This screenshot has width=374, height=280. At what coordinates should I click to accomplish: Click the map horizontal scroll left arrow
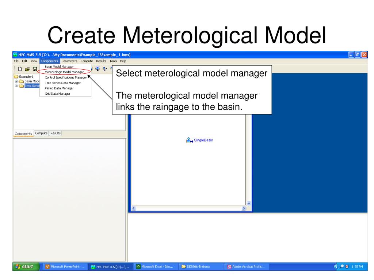coord(134,208)
